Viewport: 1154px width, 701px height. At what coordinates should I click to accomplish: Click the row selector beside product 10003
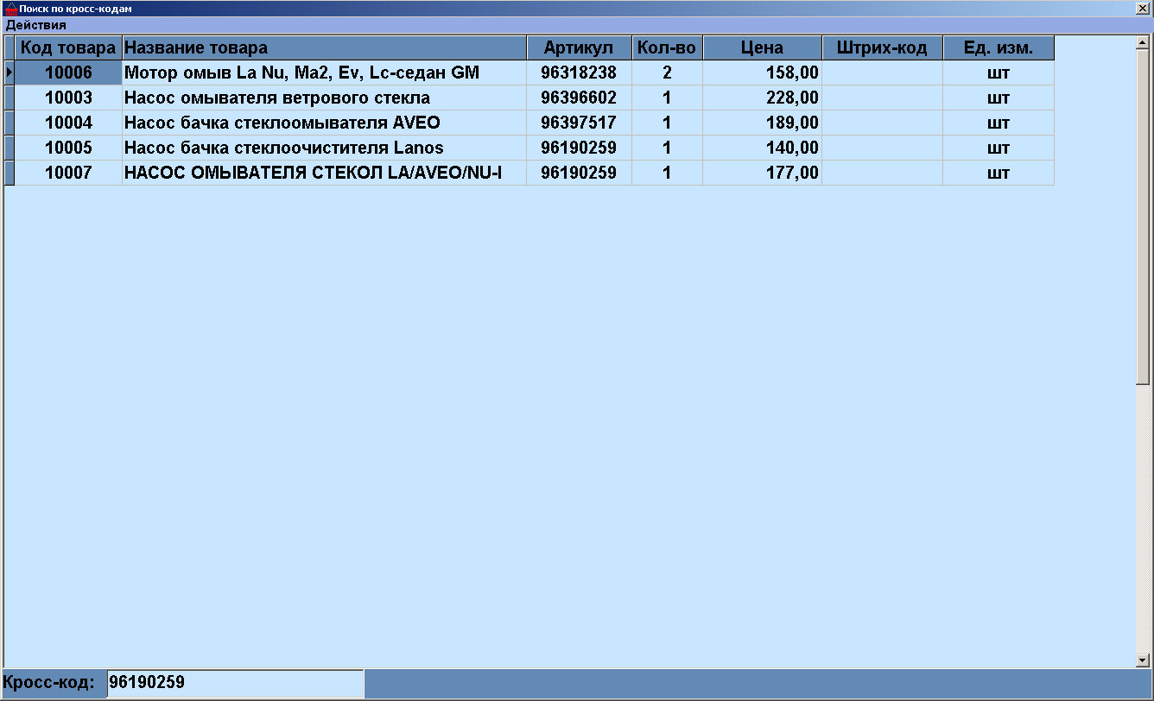tap(10, 98)
